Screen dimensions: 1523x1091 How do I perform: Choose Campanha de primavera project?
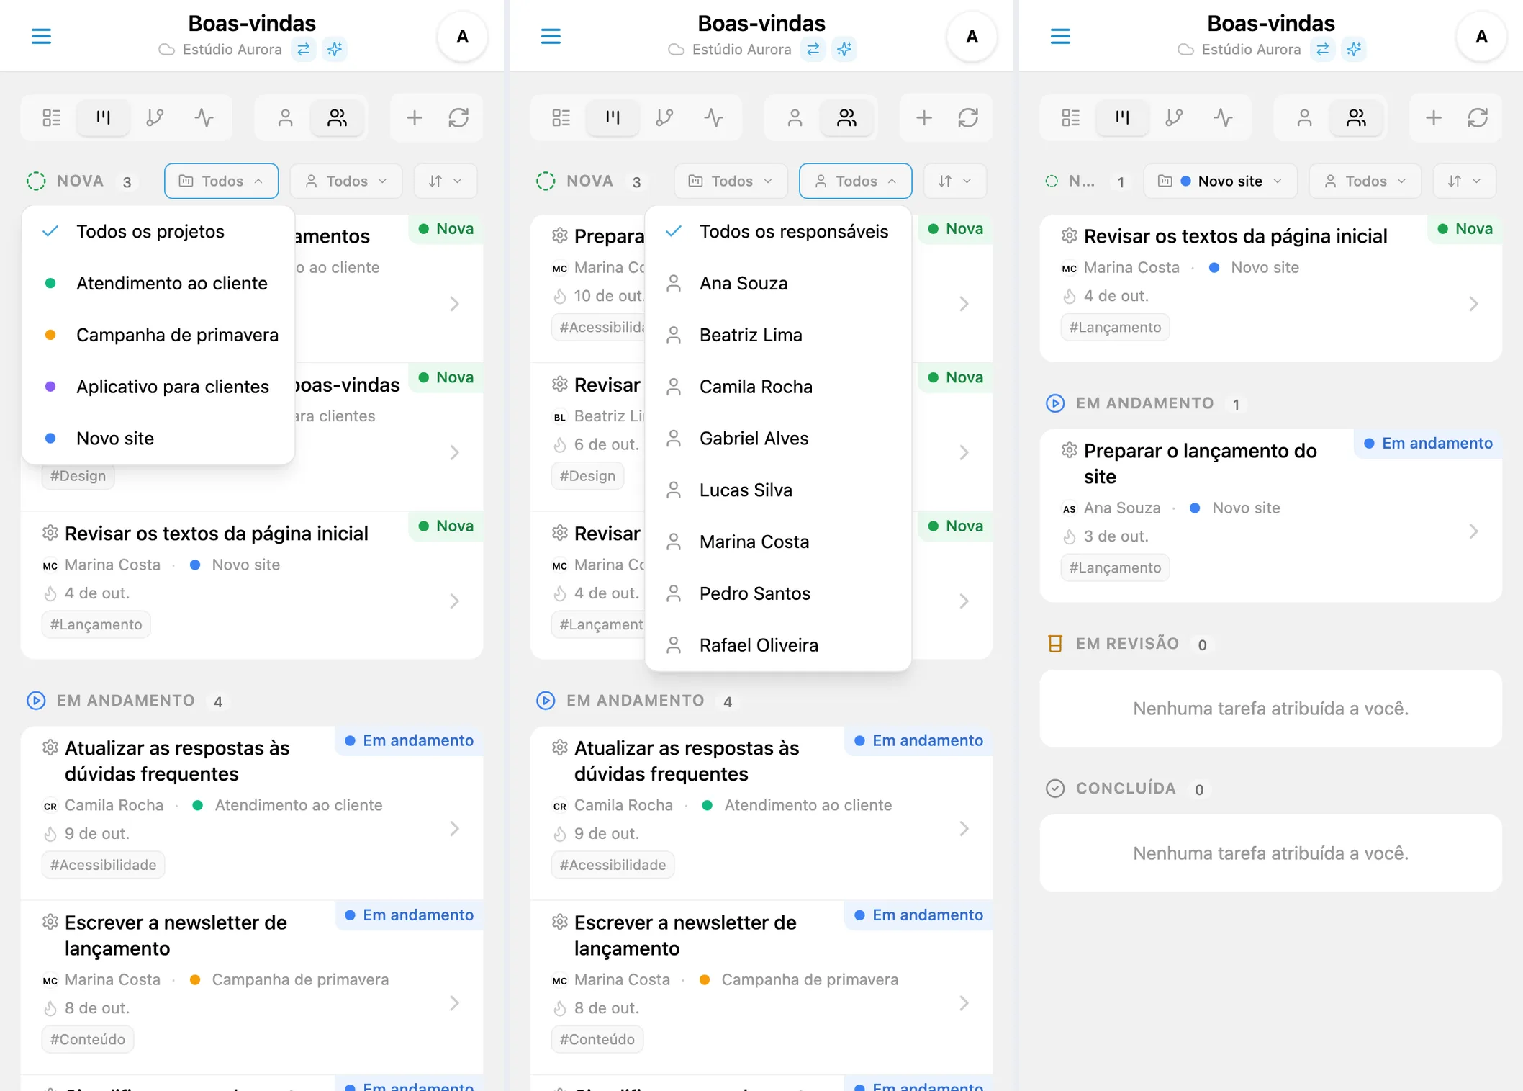coord(158,335)
